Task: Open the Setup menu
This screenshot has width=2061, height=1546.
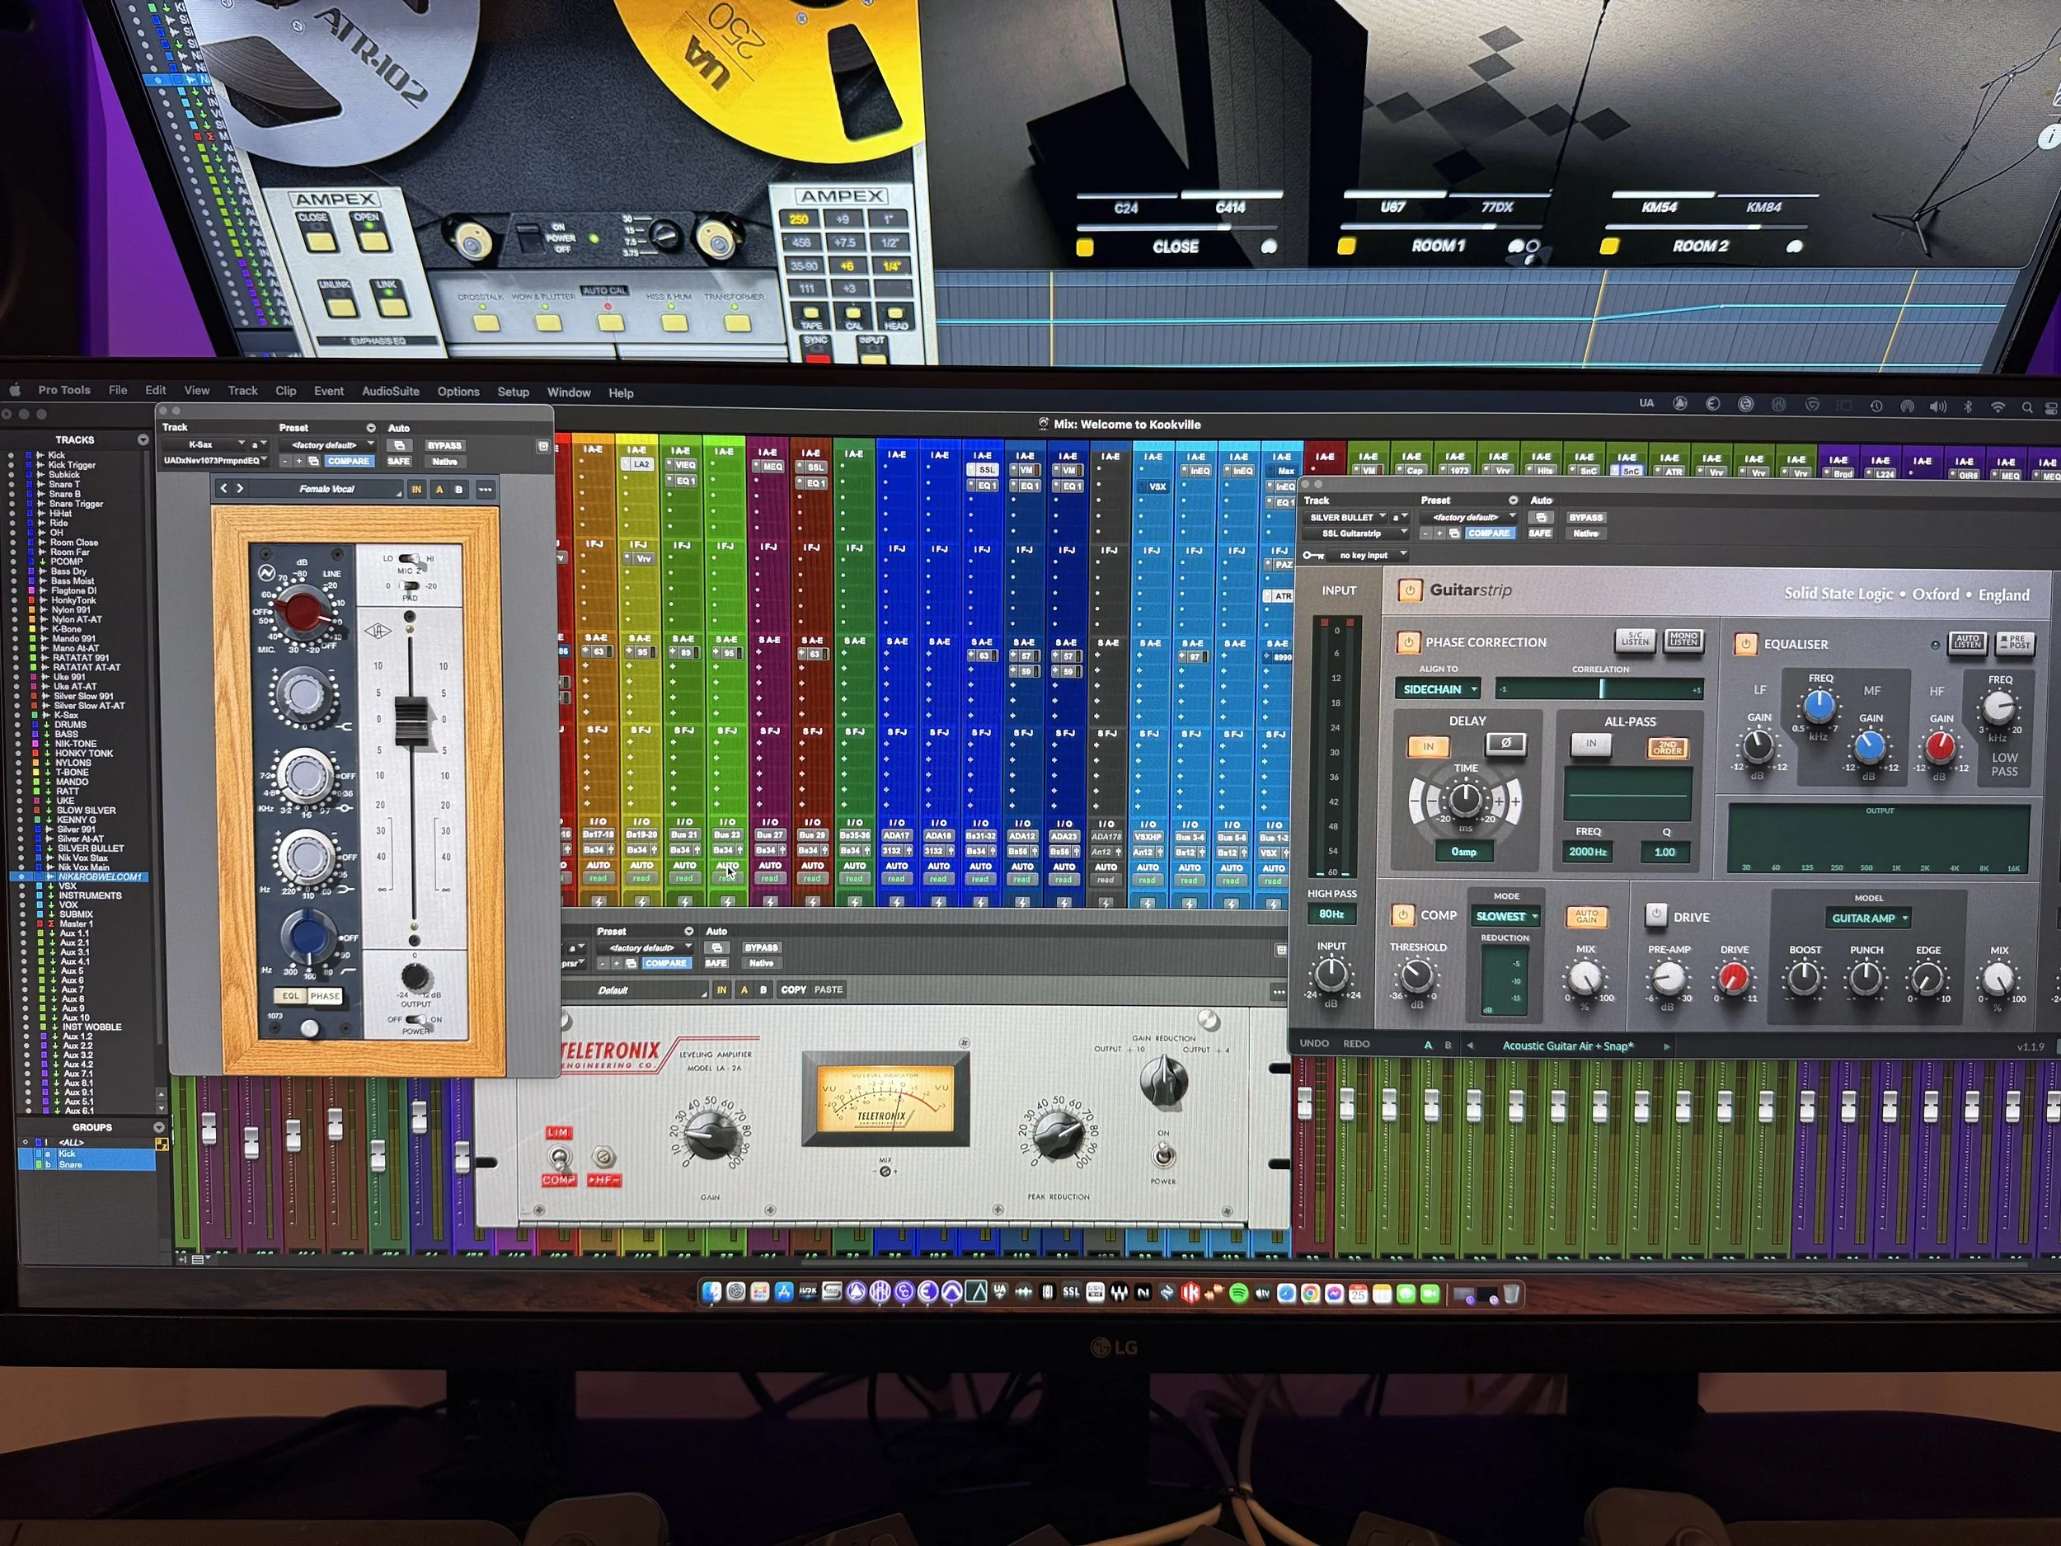Action: tap(513, 392)
